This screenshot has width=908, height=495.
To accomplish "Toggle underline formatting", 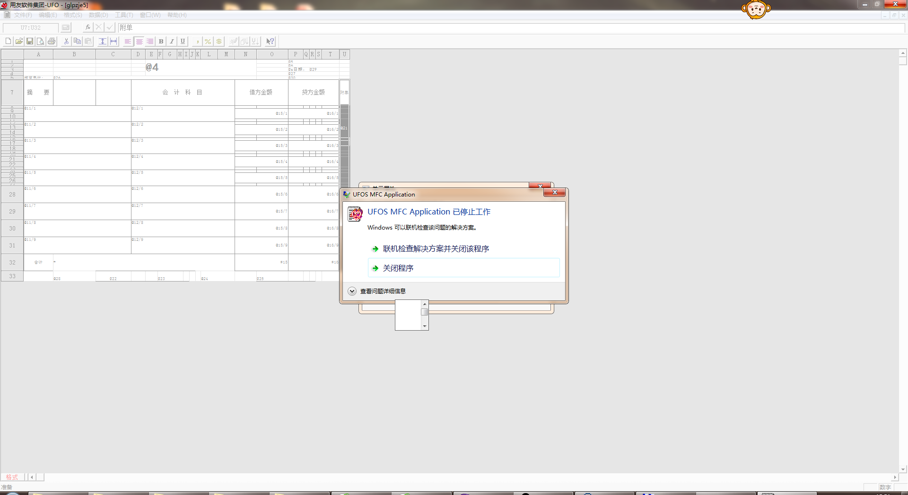I will coord(183,42).
